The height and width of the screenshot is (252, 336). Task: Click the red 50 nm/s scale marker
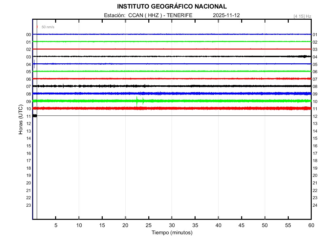pyautogui.click(x=37, y=27)
